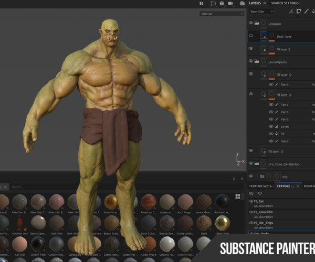The image size is (315, 262).
Task: Toggle visibility of the Levels effect
Action: [271, 126]
